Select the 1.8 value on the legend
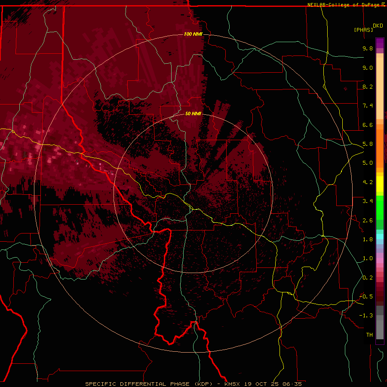The width and height of the screenshot is (387, 387). tap(368, 240)
